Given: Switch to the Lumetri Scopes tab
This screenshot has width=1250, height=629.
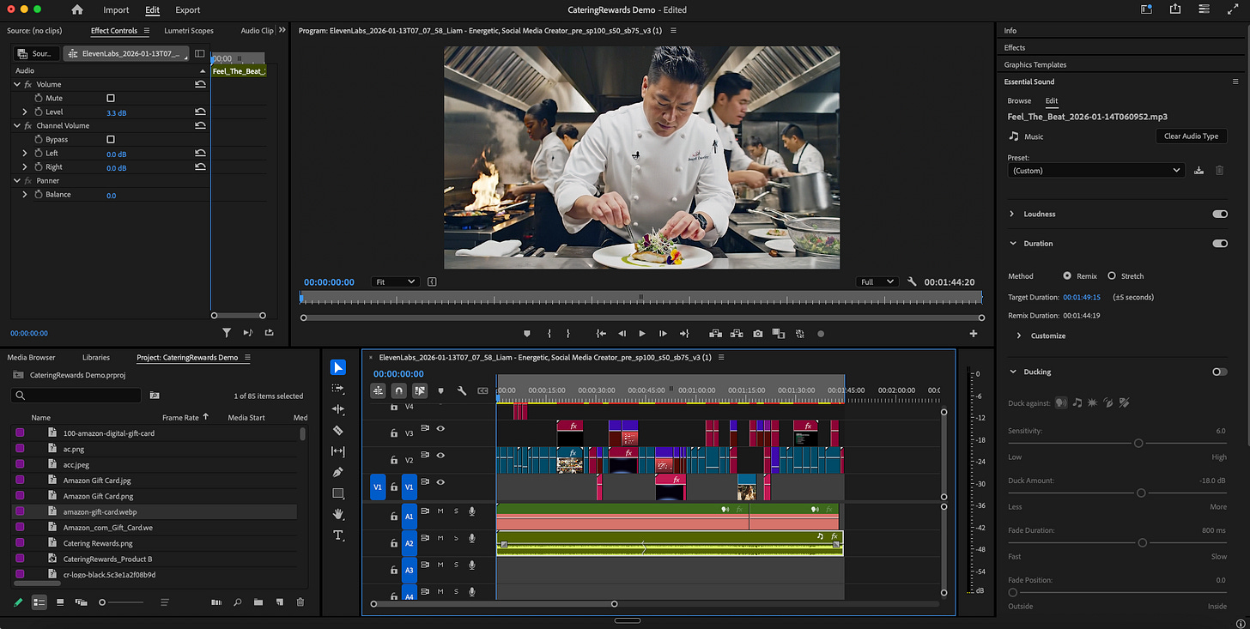Looking at the screenshot, I should [x=189, y=31].
